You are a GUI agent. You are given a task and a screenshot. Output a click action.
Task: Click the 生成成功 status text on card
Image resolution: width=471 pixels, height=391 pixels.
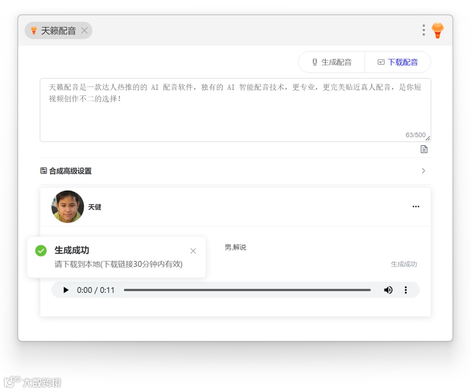tap(404, 264)
